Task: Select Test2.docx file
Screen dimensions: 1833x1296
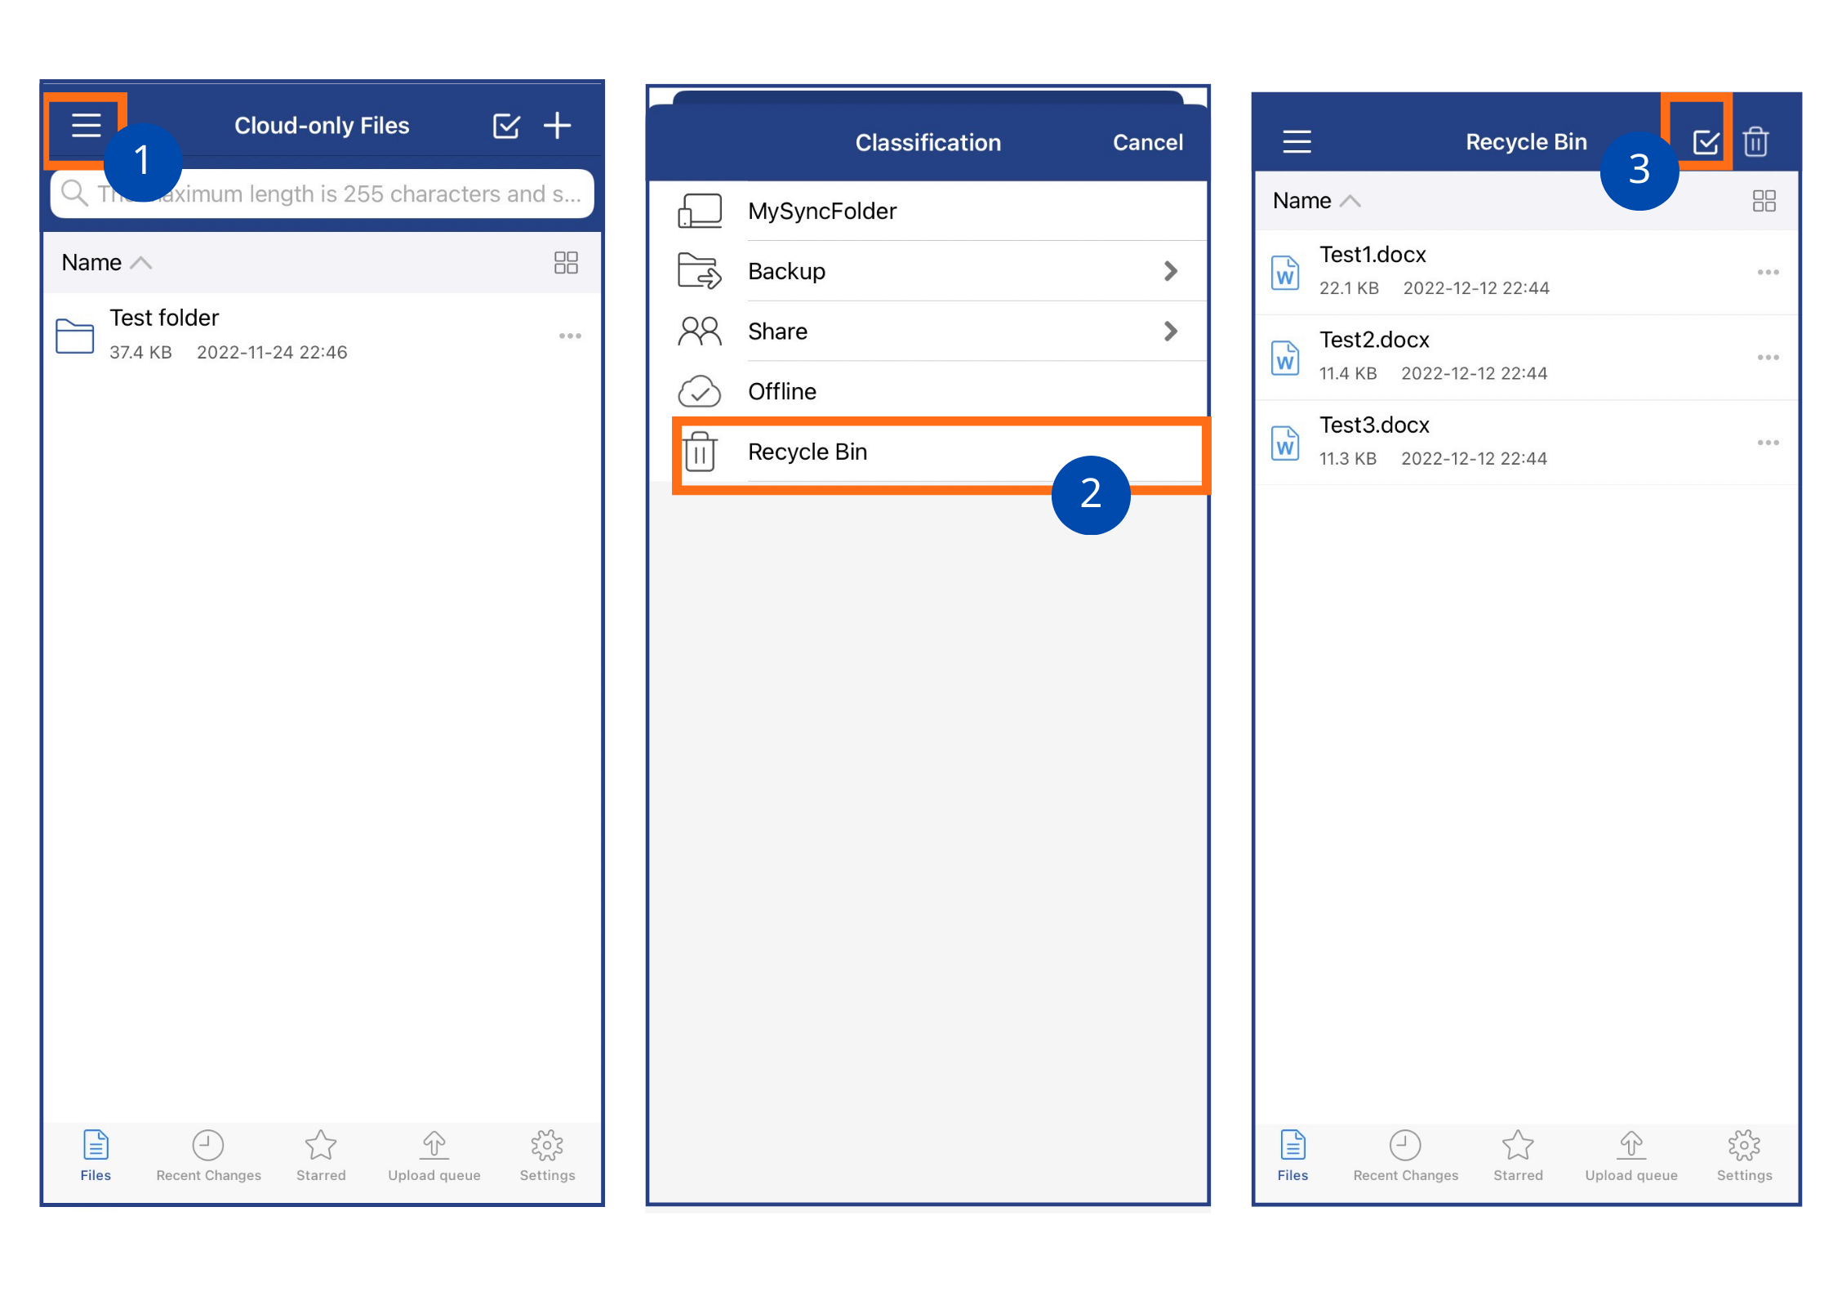Action: tap(1526, 358)
